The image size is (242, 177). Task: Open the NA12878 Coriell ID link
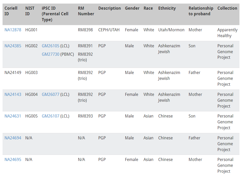(x=13, y=30)
